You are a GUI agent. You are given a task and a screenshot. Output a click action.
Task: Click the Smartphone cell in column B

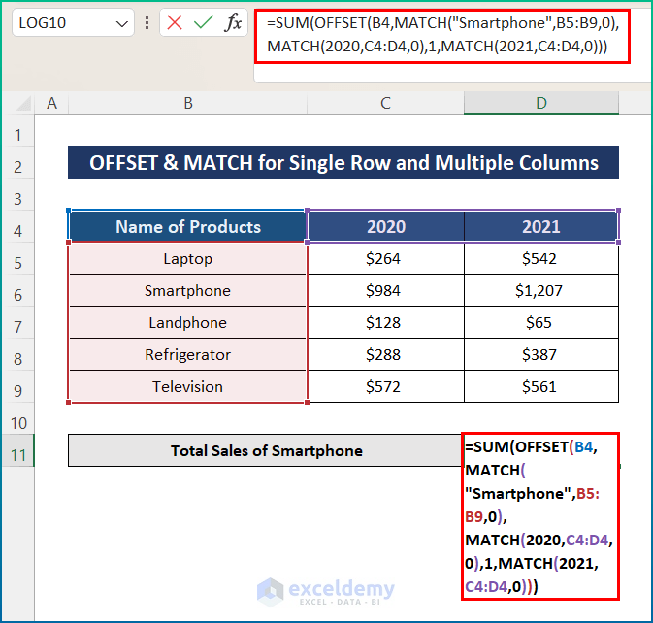click(187, 291)
